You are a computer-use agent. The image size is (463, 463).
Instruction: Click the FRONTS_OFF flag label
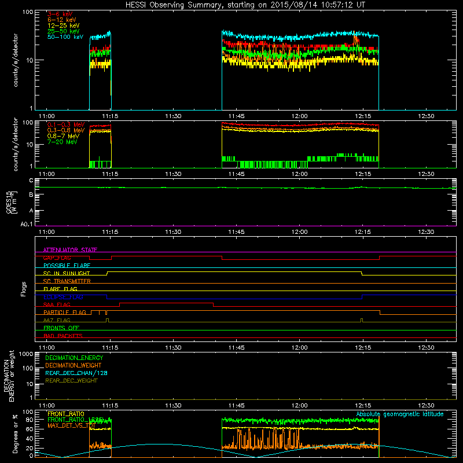click(61, 328)
